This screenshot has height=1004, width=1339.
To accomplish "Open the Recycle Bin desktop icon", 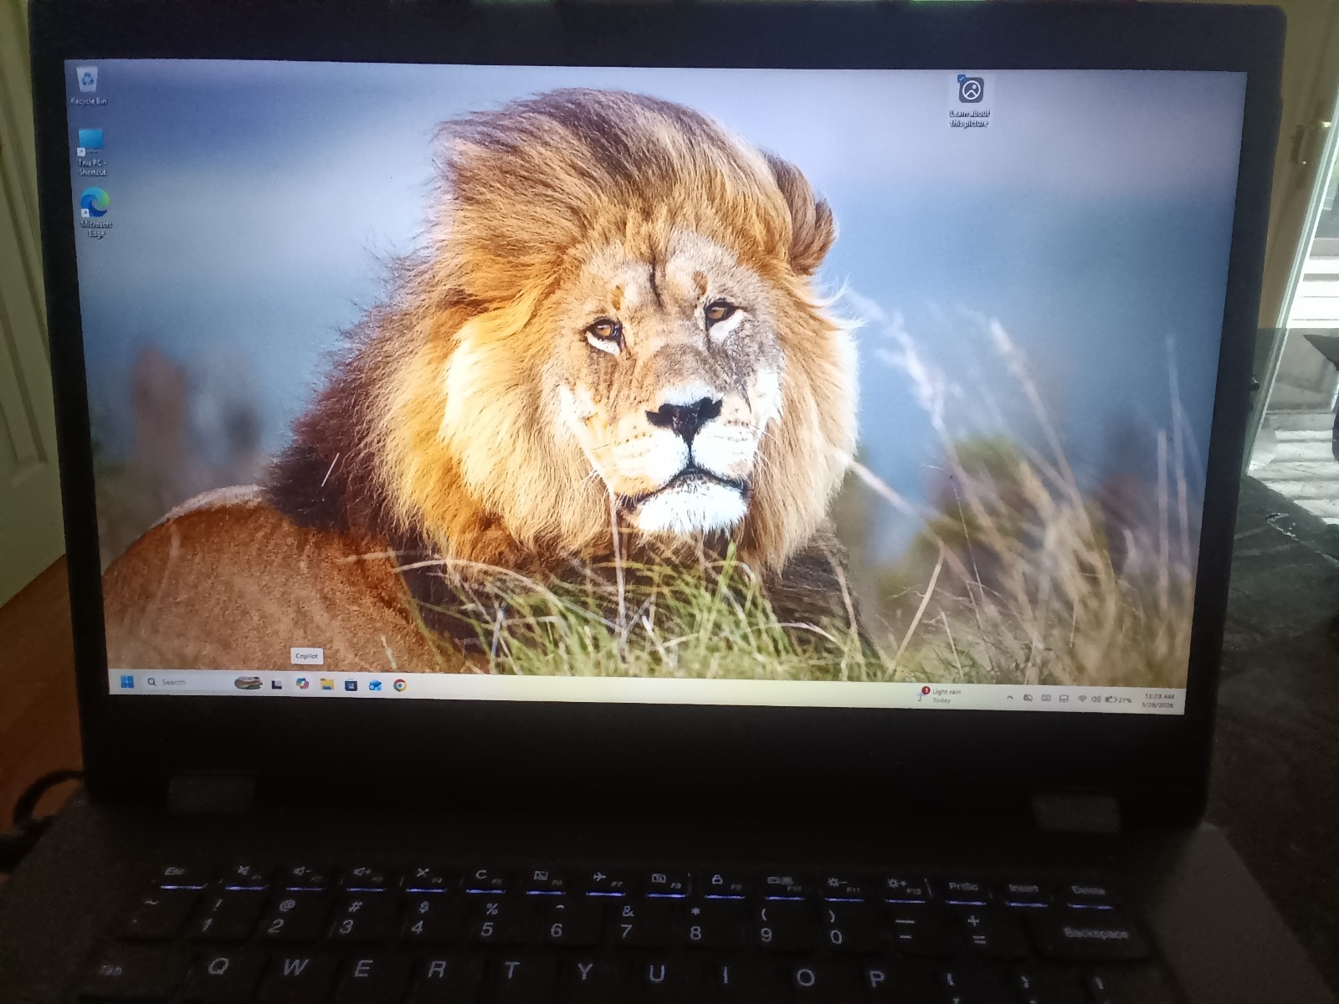I will (x=88, y=85).
